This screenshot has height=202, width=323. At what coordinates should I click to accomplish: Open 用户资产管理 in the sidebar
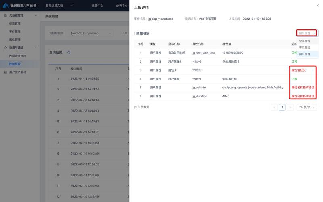pyautogui.click(x=17, y=72)
